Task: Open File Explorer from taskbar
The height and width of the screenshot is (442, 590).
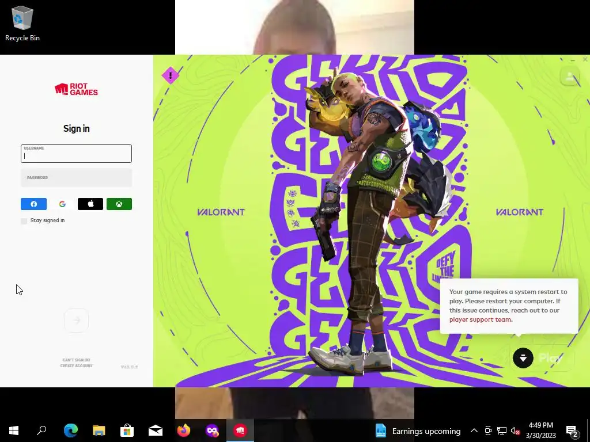Action: [x=99, y=430]
